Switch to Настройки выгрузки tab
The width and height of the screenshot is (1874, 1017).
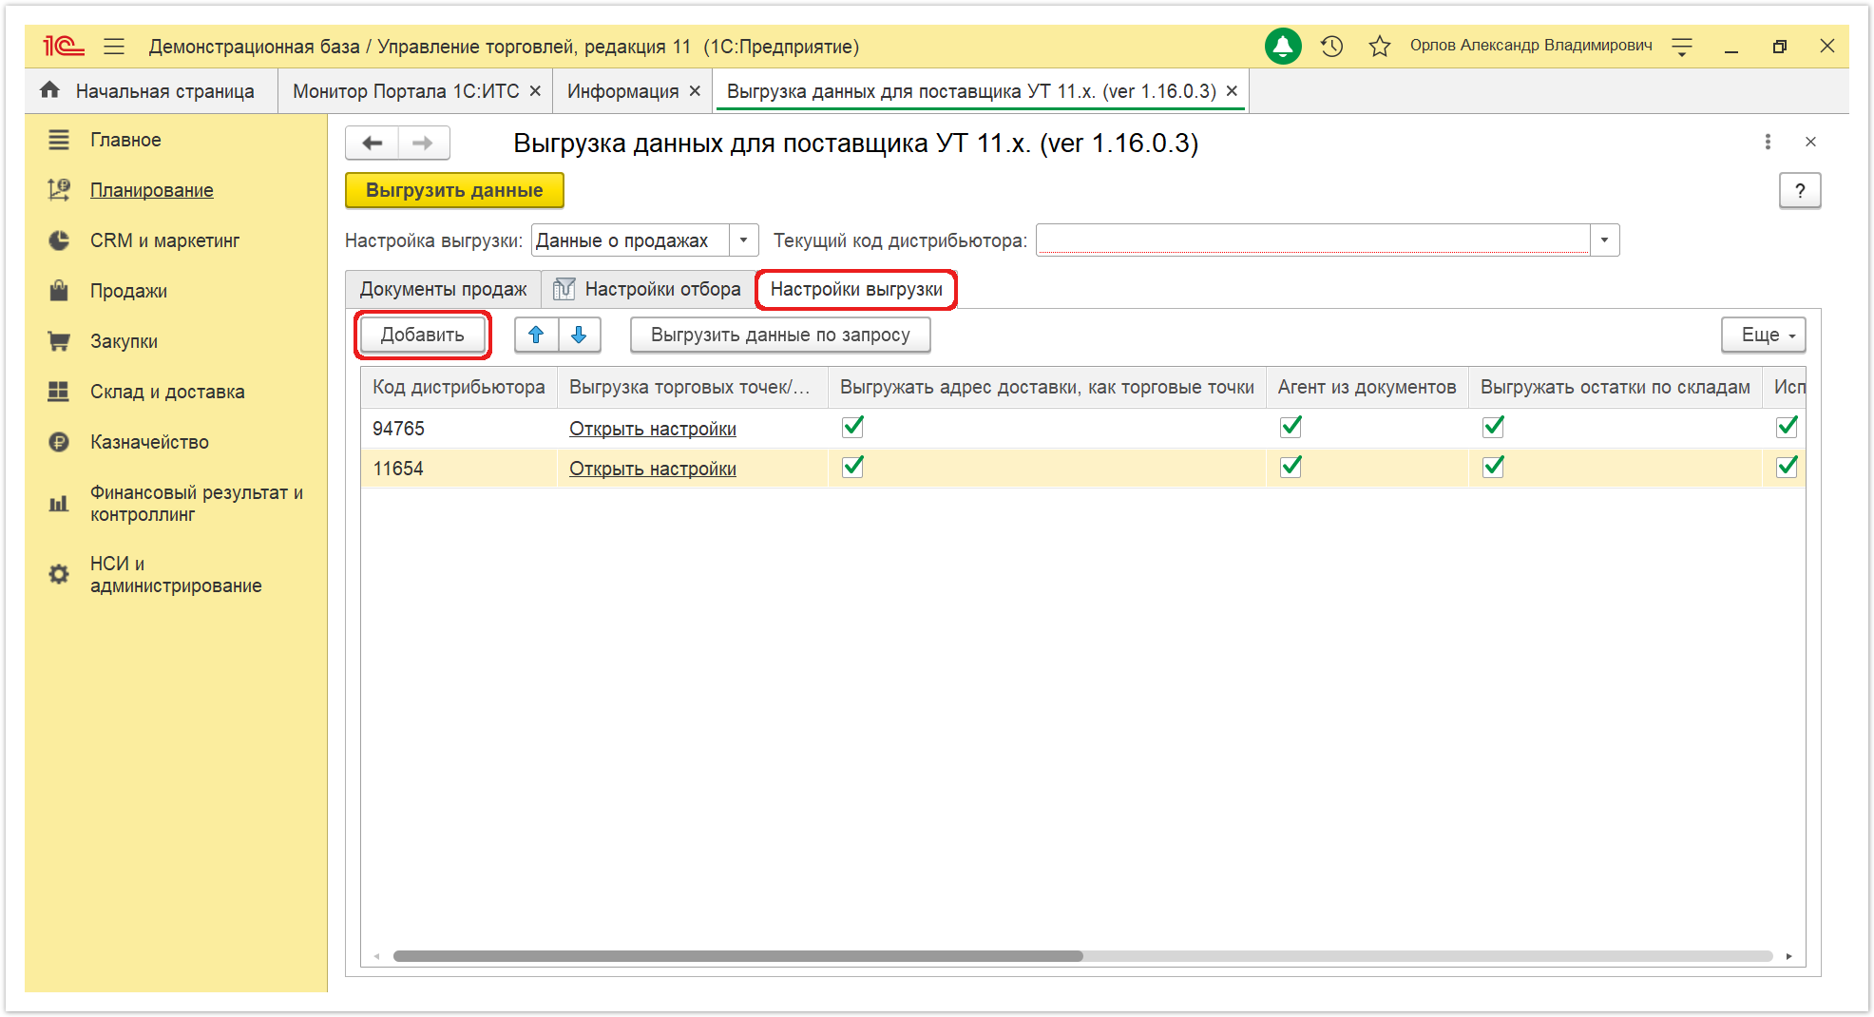pyautogui.click(x=856, y=289)
